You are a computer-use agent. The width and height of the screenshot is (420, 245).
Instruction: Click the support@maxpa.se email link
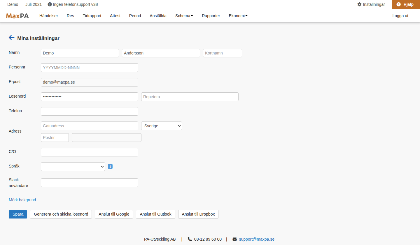pos(257,239)
